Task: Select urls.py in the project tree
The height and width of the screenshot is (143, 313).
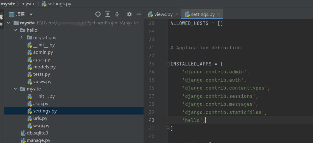Action: point(40,118)
